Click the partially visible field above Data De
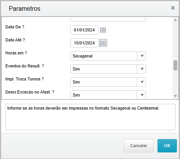The width and height of the screenshot is (180, 159). 108,19
